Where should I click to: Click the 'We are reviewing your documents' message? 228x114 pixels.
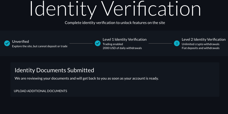coord(86,79)
